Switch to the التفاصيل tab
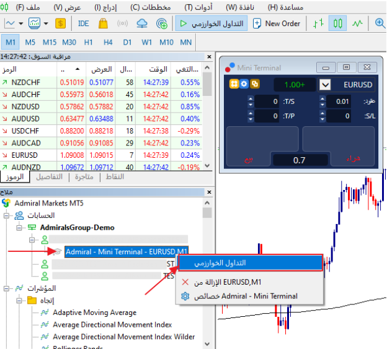The width and height of the screenshot is (387, 349). pos(49,177)
